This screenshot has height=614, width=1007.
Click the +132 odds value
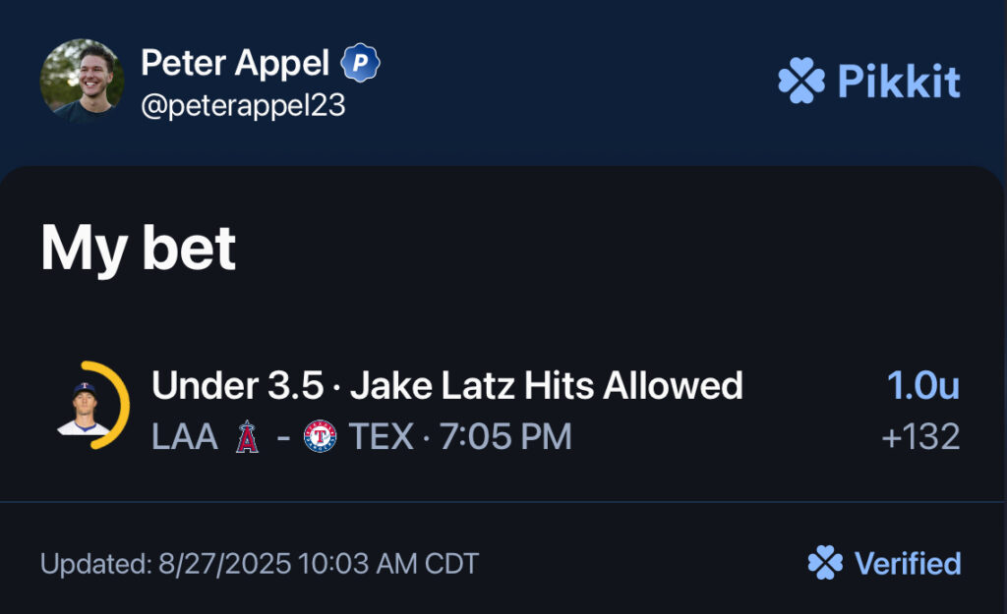click(x=920, y=437)
